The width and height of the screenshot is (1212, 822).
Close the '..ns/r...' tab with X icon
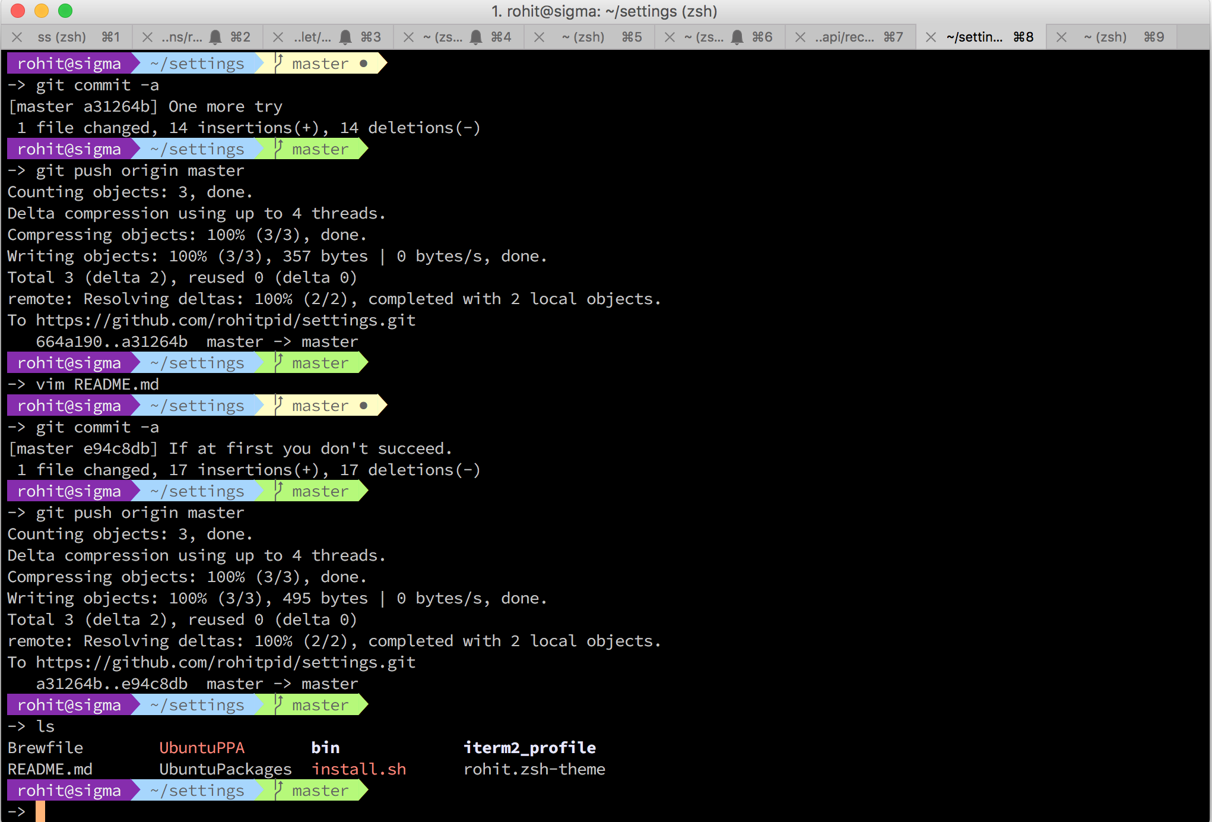tap(147, 37)
